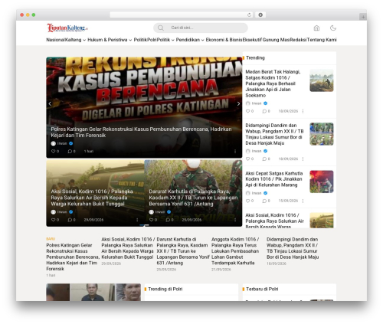Open trending headline Aksi Cepat Satgas Karhutla
Image resolution: width=383 pixels, height=324 pixels.
(x=274, y=179)
